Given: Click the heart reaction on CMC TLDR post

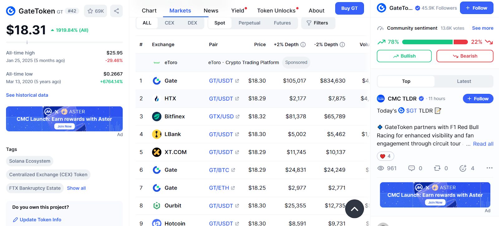Looking at the screenshot, I should coord(385,156).
